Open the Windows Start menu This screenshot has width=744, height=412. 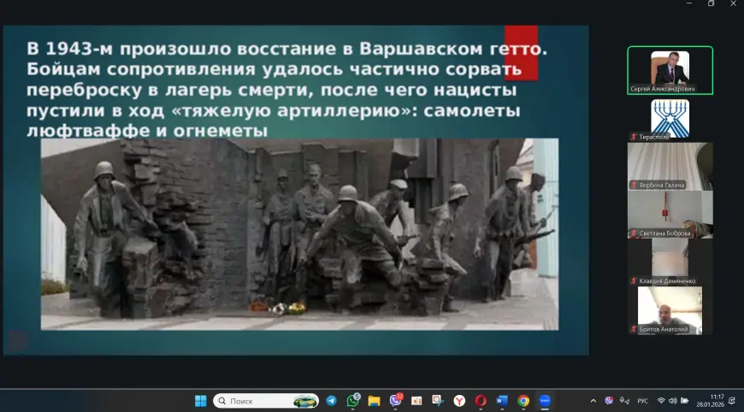coord(201,401)
